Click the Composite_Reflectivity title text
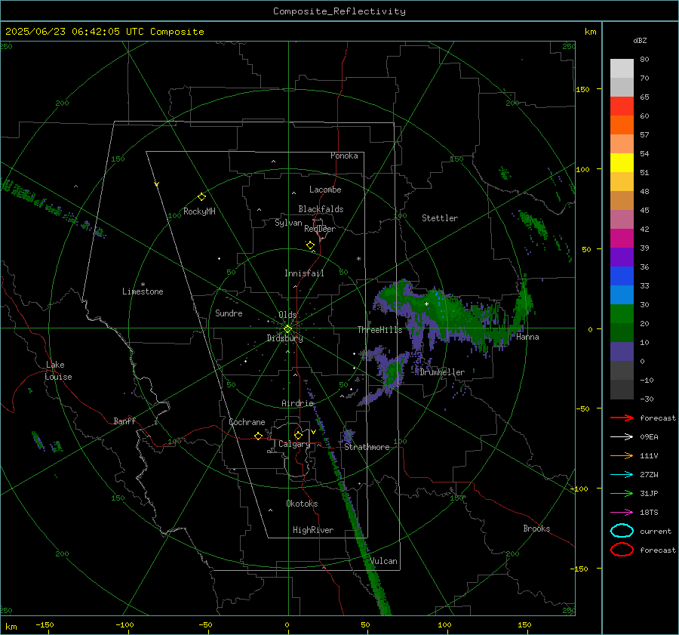 (339, 11)
